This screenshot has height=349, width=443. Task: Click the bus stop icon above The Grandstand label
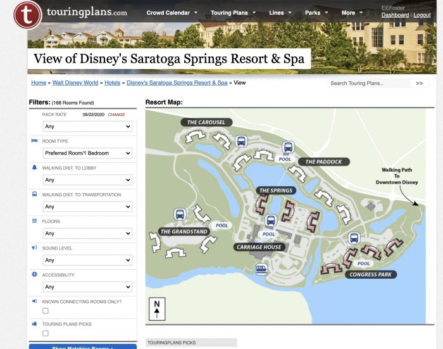[x=180, y=214]
